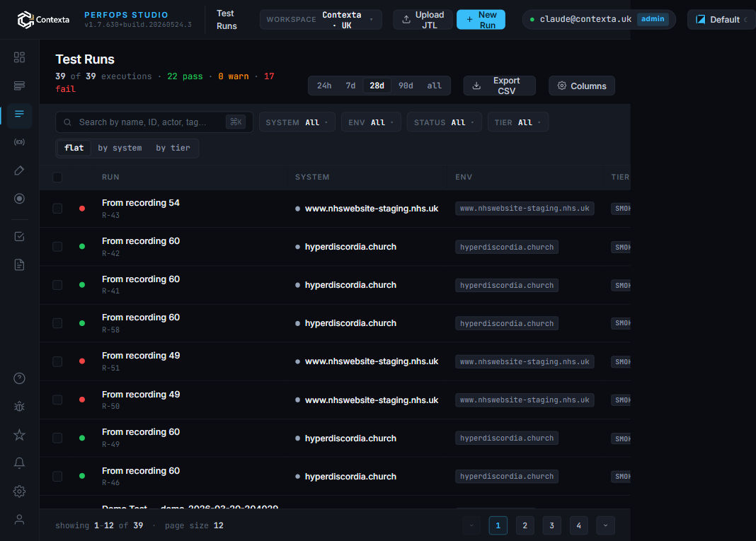Screen dimensions: 756x541
Task: Go to page 2
Action: tap(525, 525)
